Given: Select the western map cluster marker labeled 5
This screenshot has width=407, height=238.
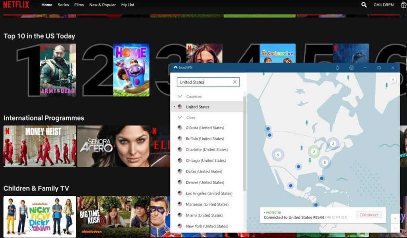Looking at the screenshot, I should point(278,155).
